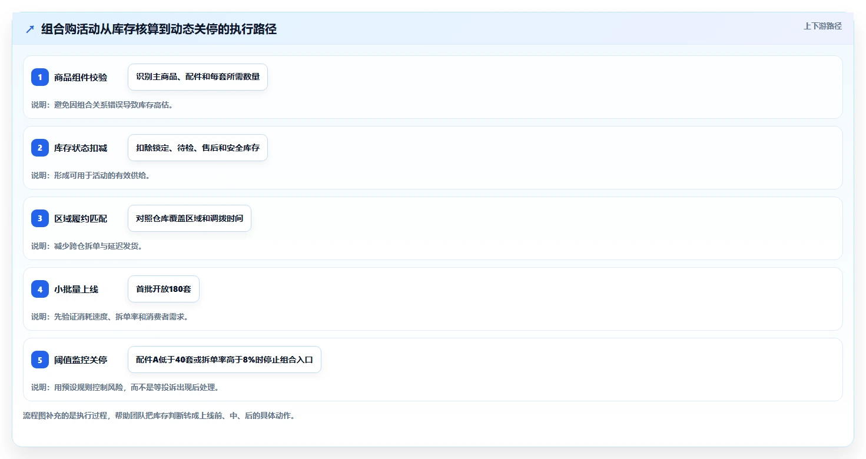Click the footer caption 流程图补充的是执行过程
The image size is (866, 459).
point(159,415)
